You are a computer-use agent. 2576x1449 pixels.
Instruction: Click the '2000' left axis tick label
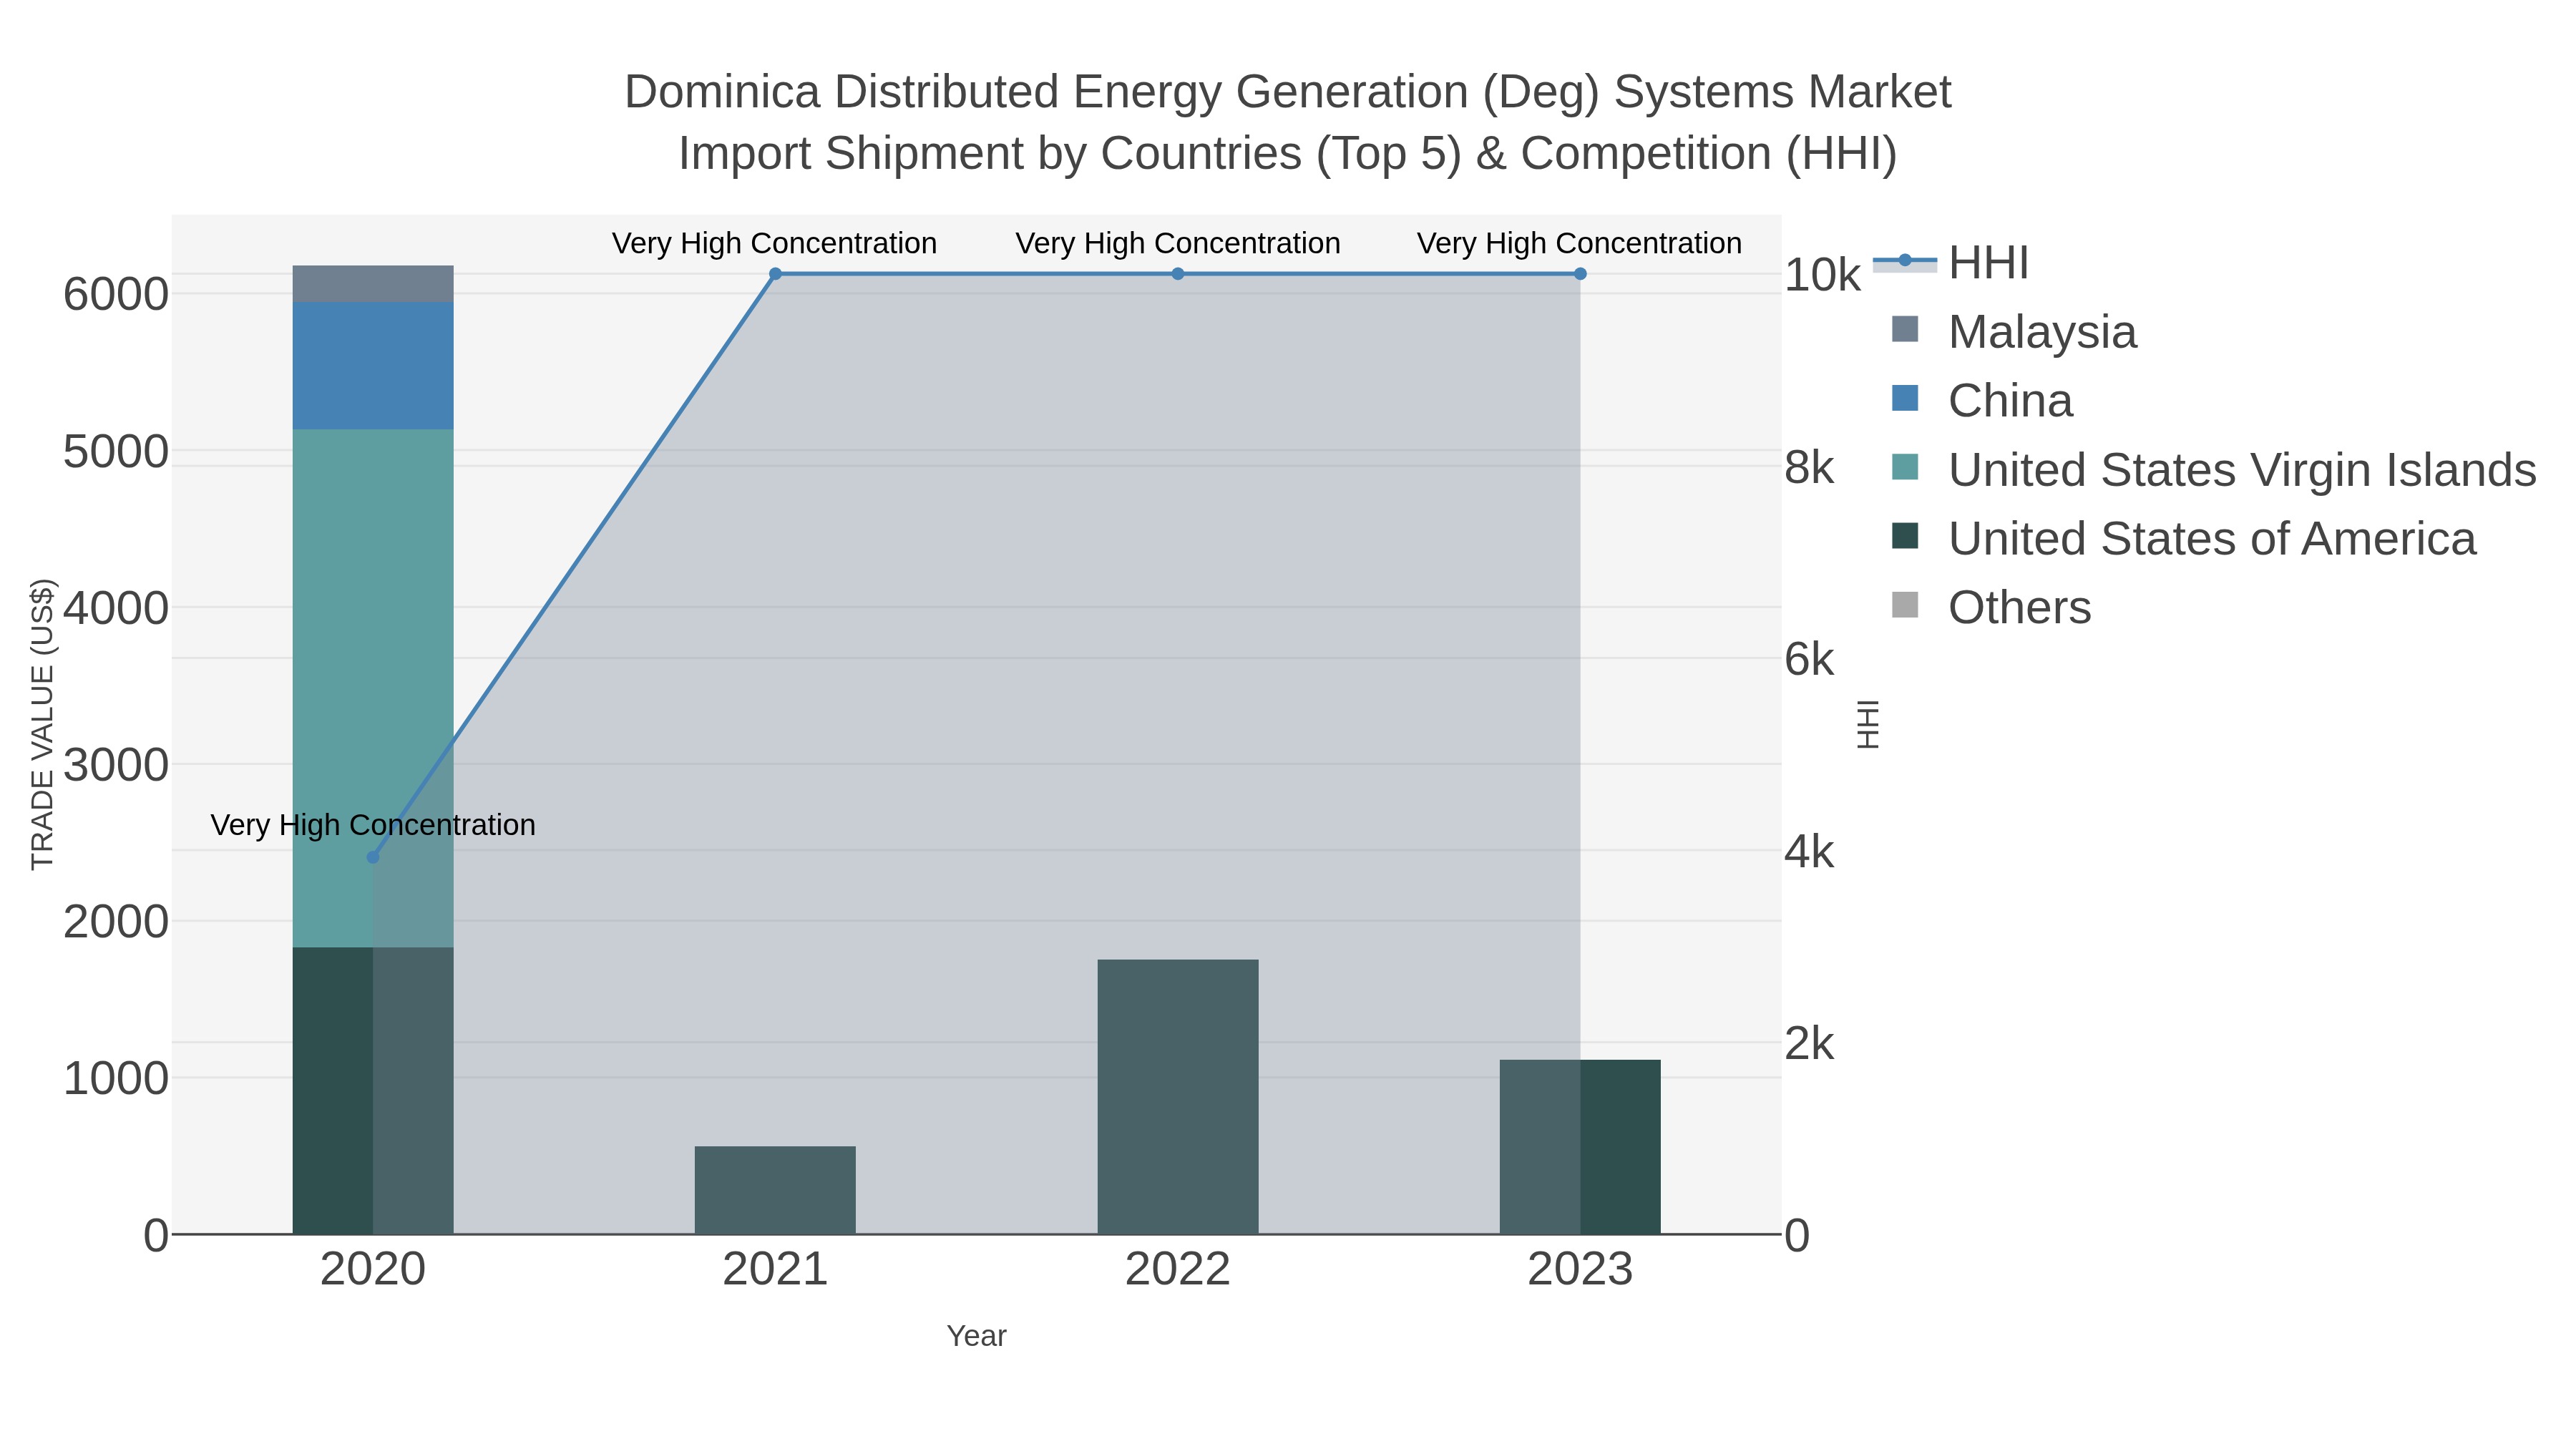click(x=116, y=921)
